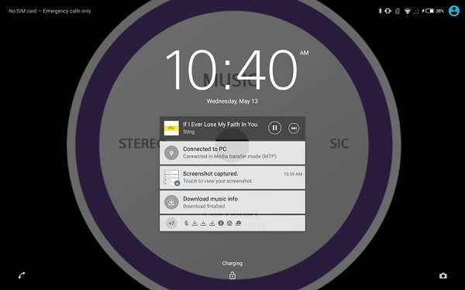This screenshot has height=290, width=465.
Task: Tap the padlock unlock icon
Action: (232, 275)
